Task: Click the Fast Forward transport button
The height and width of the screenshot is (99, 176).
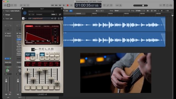Action: [56, 5]
